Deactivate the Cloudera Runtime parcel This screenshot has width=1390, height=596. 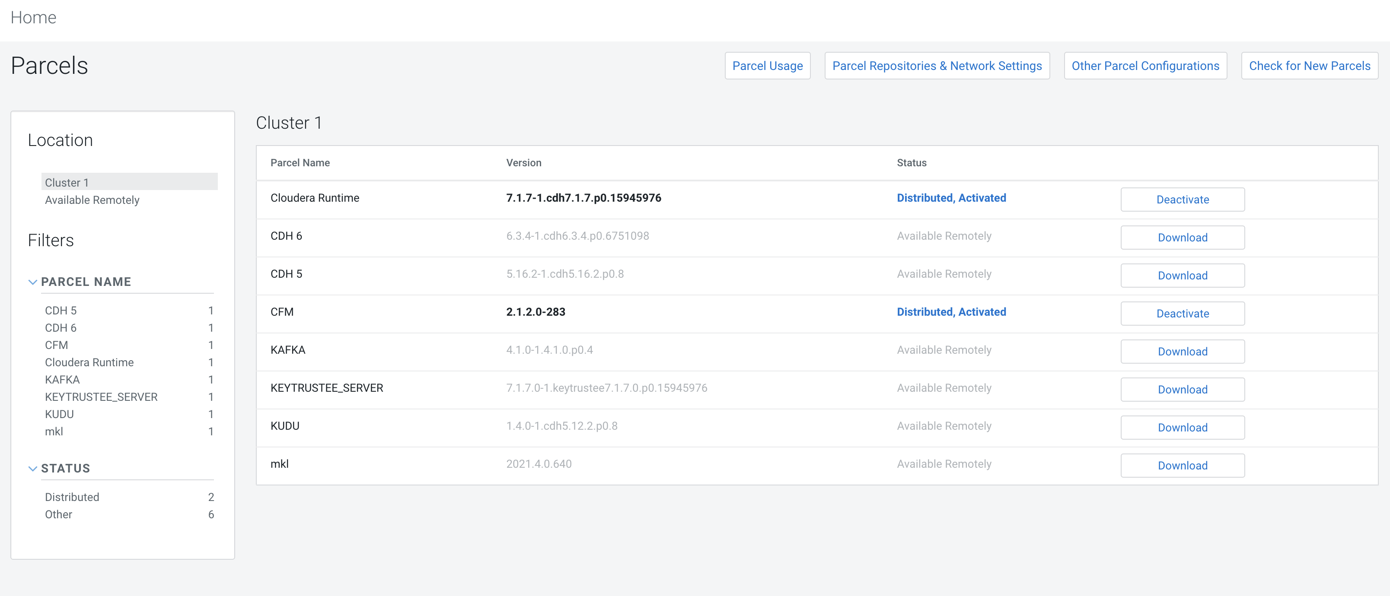coord(1182,200)
